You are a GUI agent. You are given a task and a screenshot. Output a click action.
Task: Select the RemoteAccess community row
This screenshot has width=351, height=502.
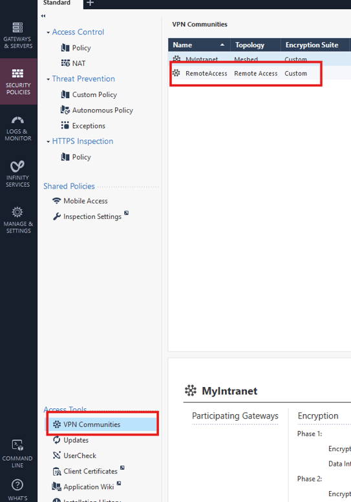click(x=246, y=73)
